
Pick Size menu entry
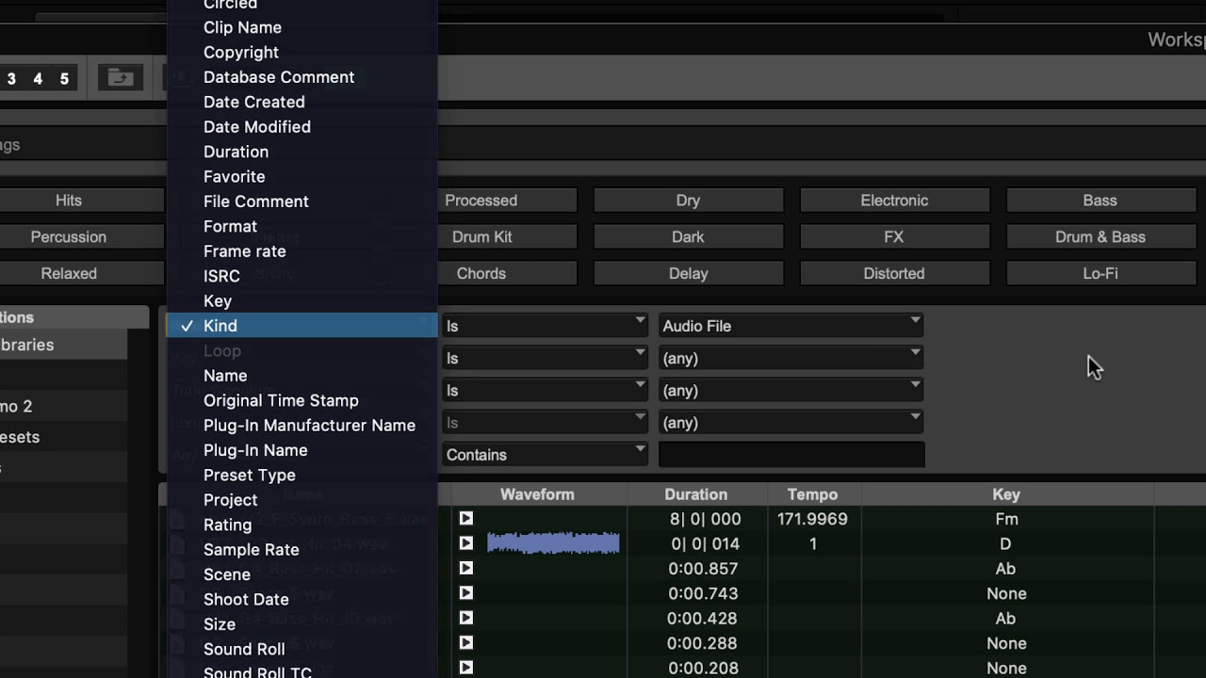pos(301,624)
